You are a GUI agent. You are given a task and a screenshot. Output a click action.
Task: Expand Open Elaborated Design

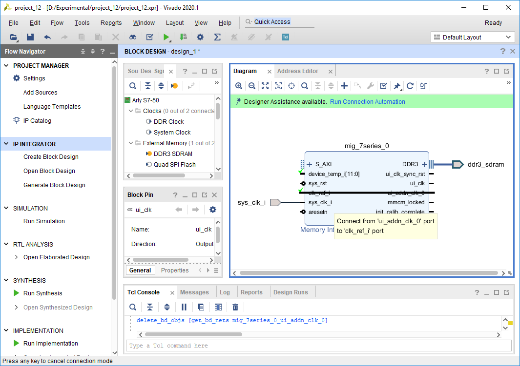pyautogui.click(x=16, y=257)
